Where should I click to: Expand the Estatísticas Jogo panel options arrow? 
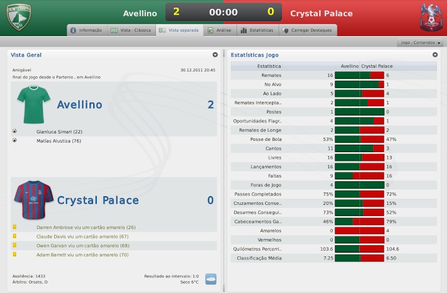[435, 55]
